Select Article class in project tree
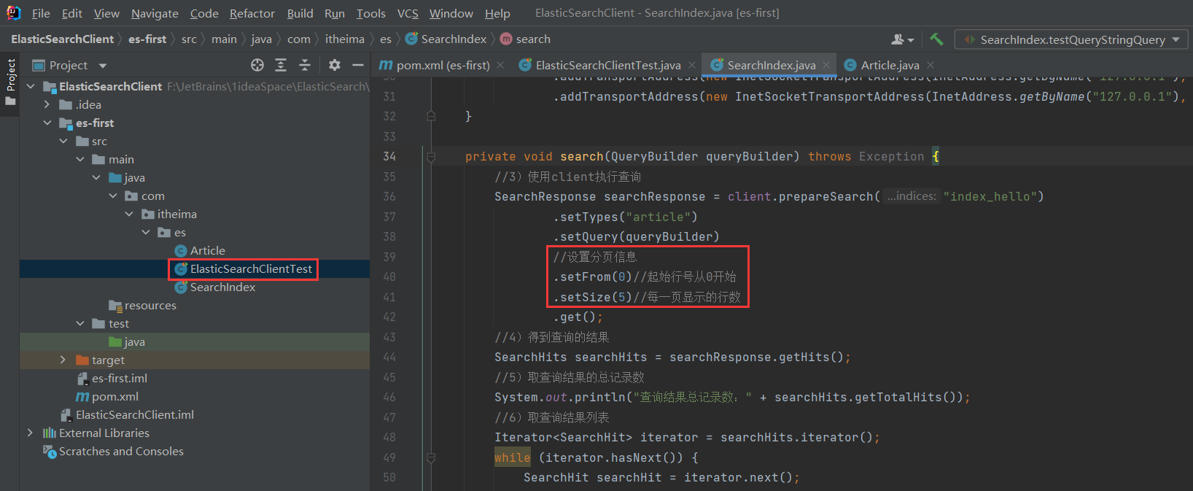 click(x=207, y=251)
